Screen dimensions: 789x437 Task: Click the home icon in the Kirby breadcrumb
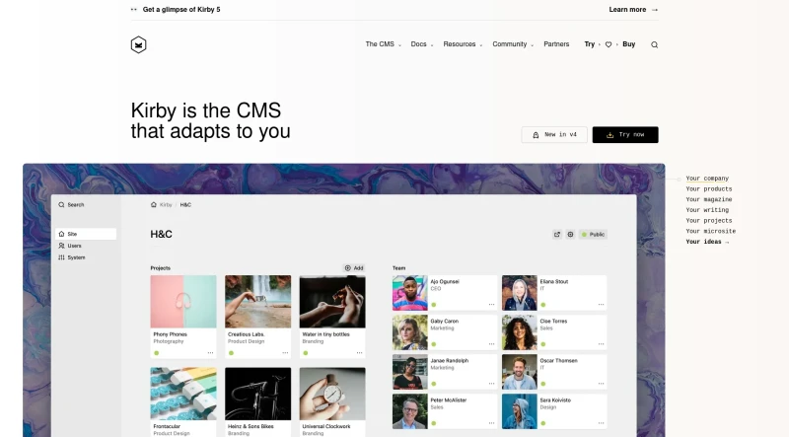[154, 205]
